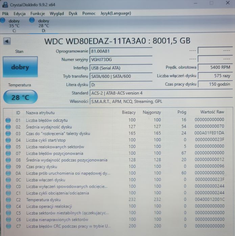Screen dimensions: 235x236
Task: Click the transfer mode field SATA/600 | SATA/600
Action: click(121, 76)
